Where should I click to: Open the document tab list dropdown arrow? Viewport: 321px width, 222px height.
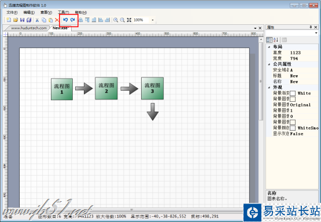(x=255, y=28)
